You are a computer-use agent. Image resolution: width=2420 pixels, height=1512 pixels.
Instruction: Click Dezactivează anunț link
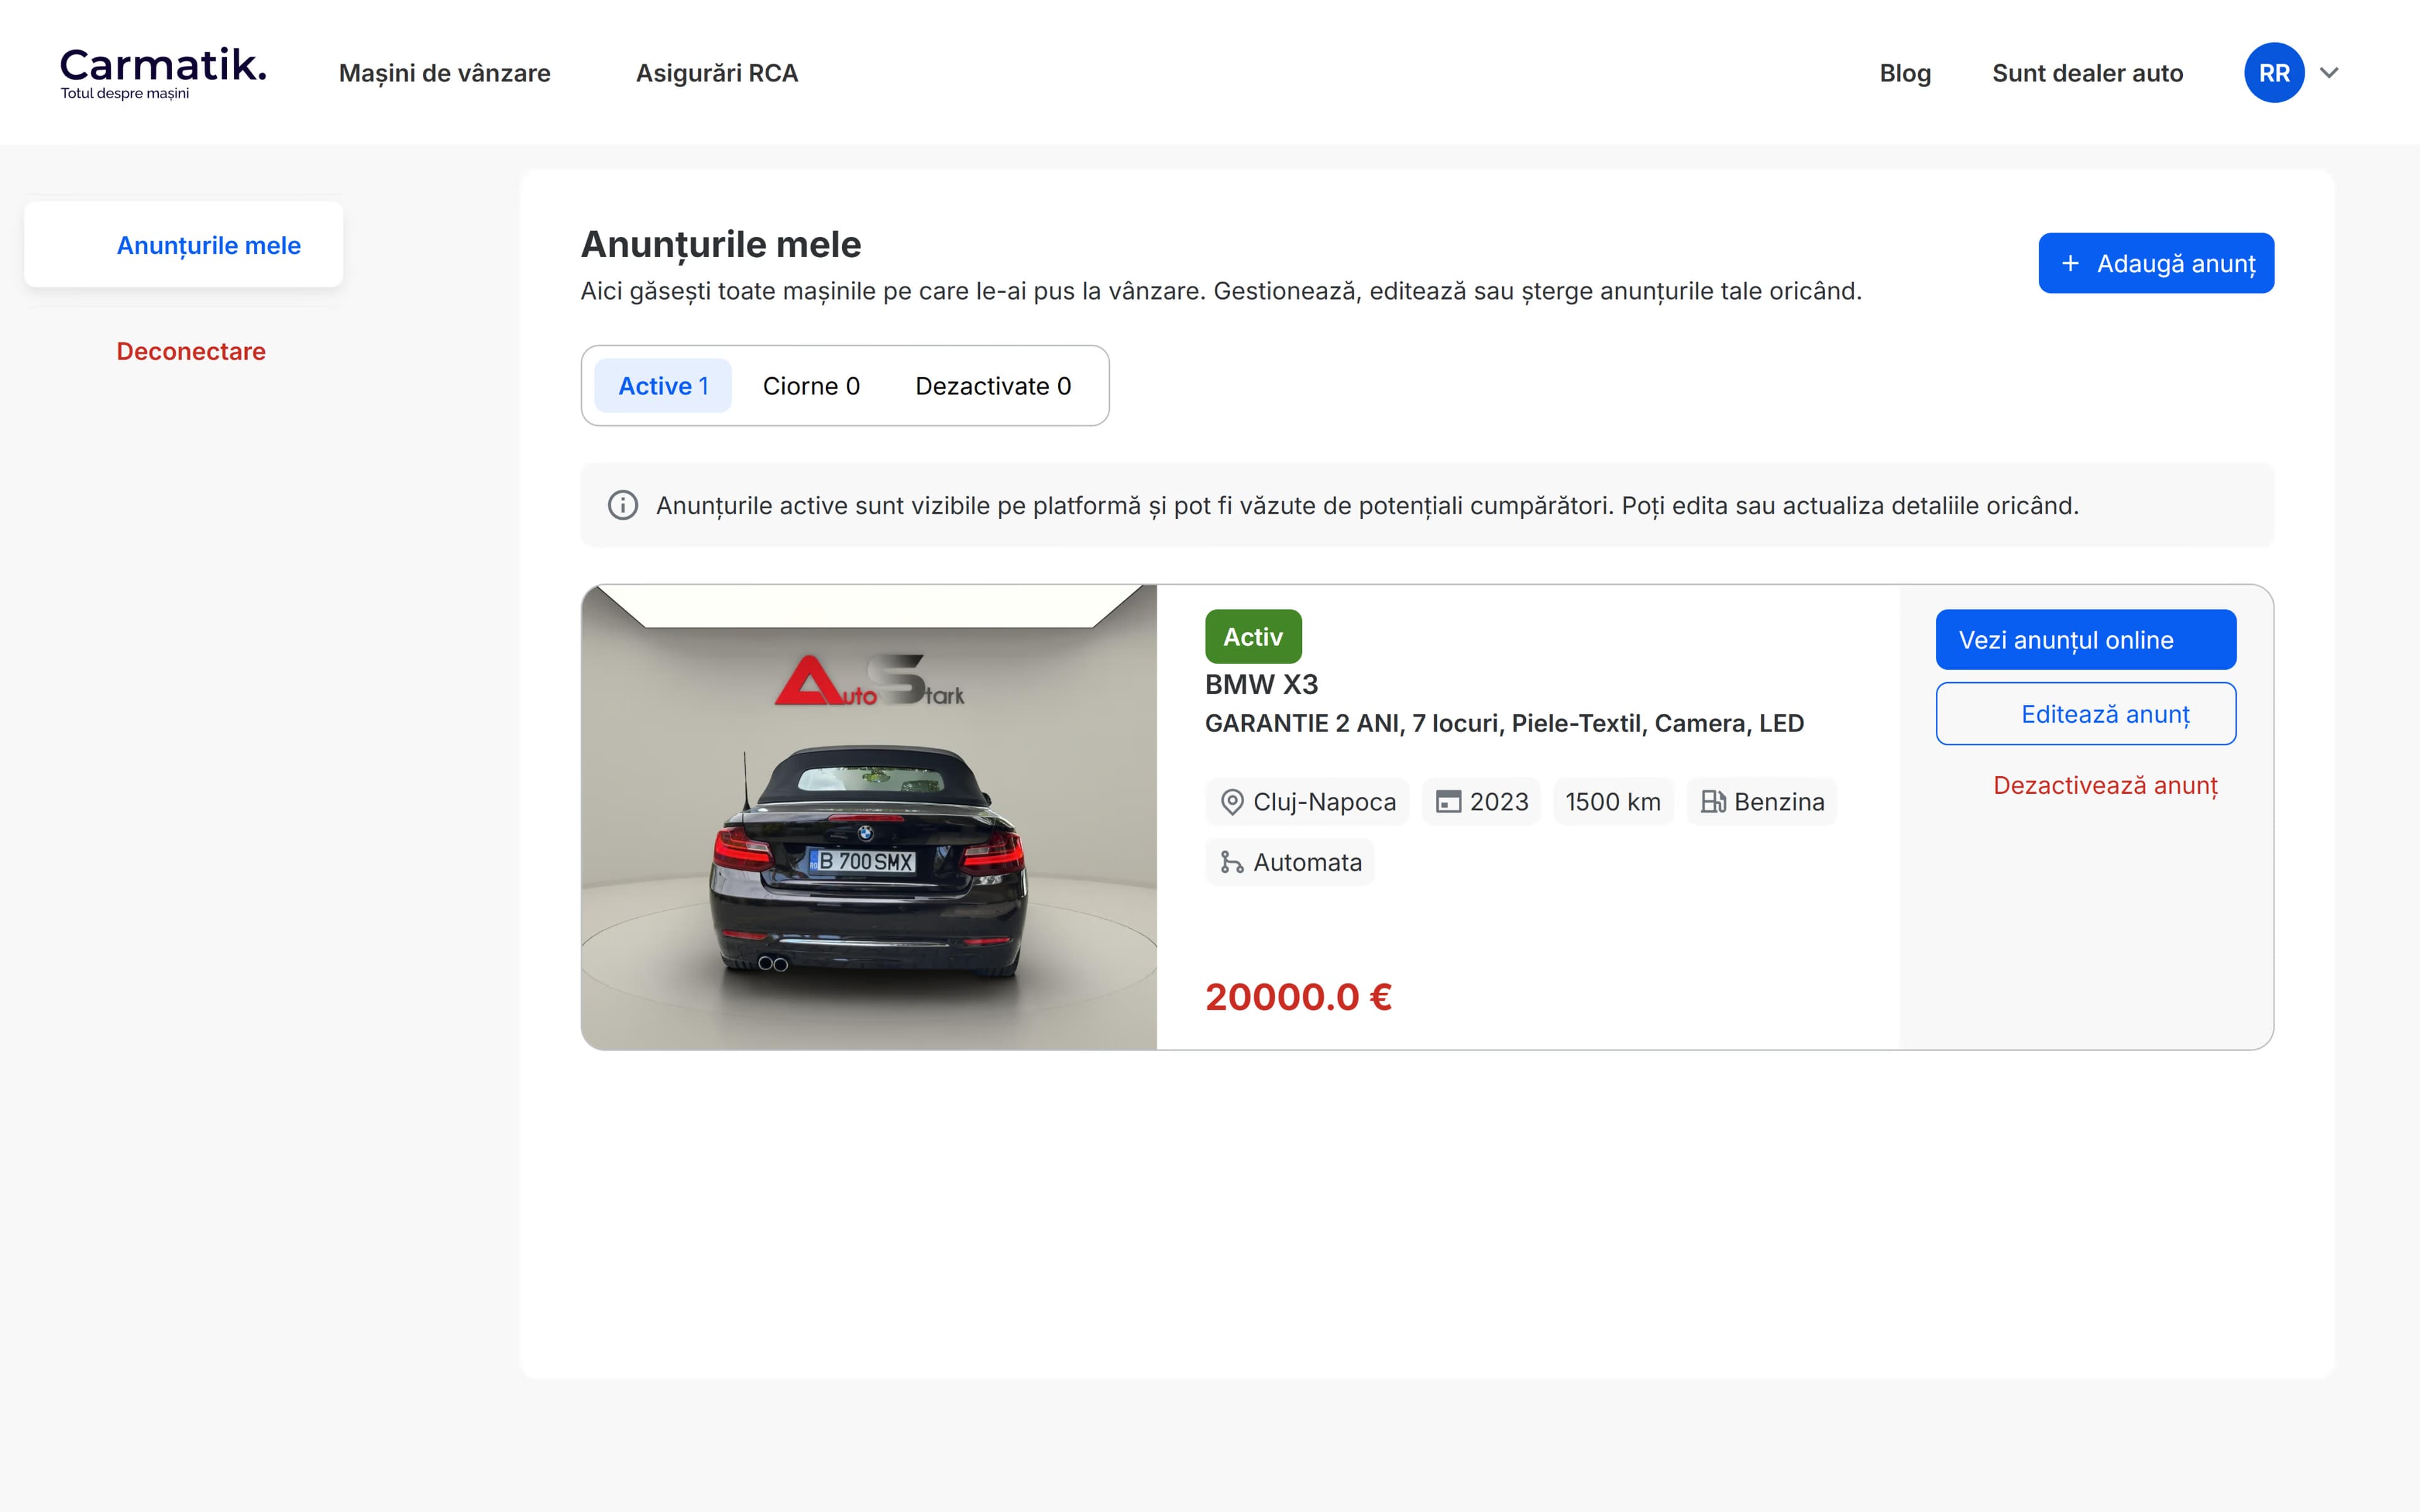click(2105, 786)
